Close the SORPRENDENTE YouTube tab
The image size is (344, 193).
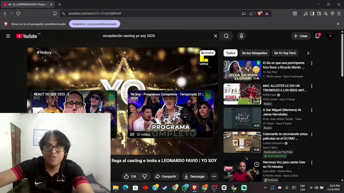point(51,5)
